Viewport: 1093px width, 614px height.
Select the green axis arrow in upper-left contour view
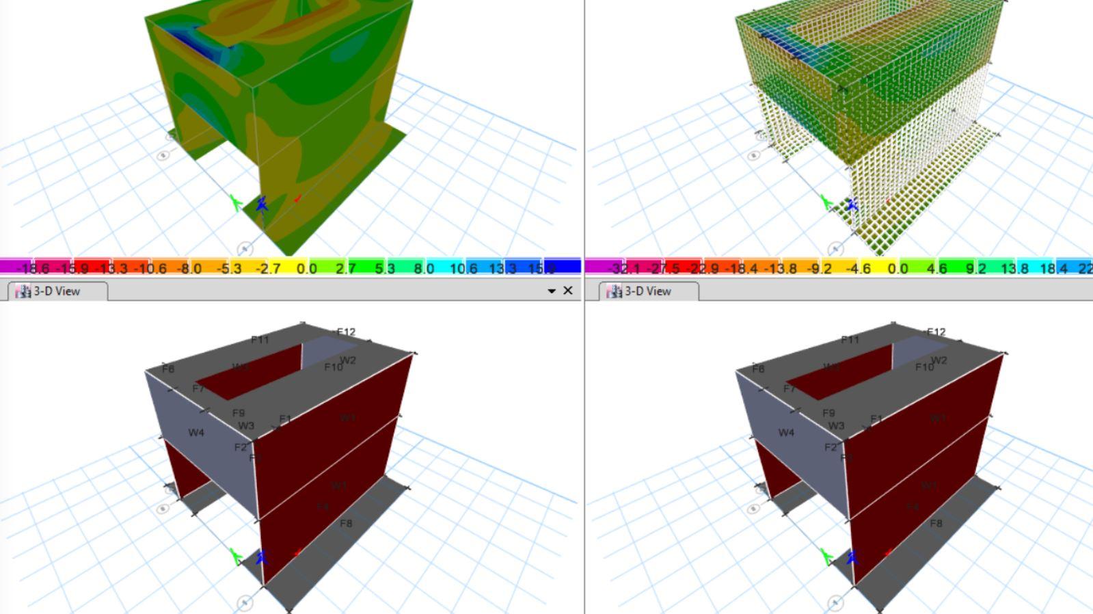236,202
